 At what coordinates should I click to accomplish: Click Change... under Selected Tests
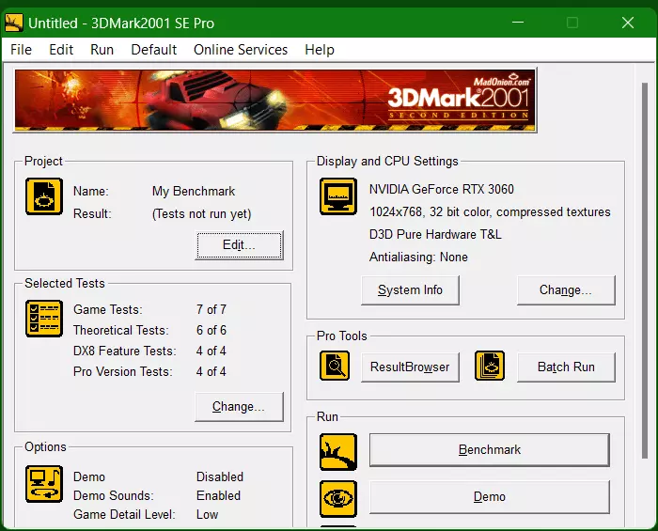tap(239, 406)
